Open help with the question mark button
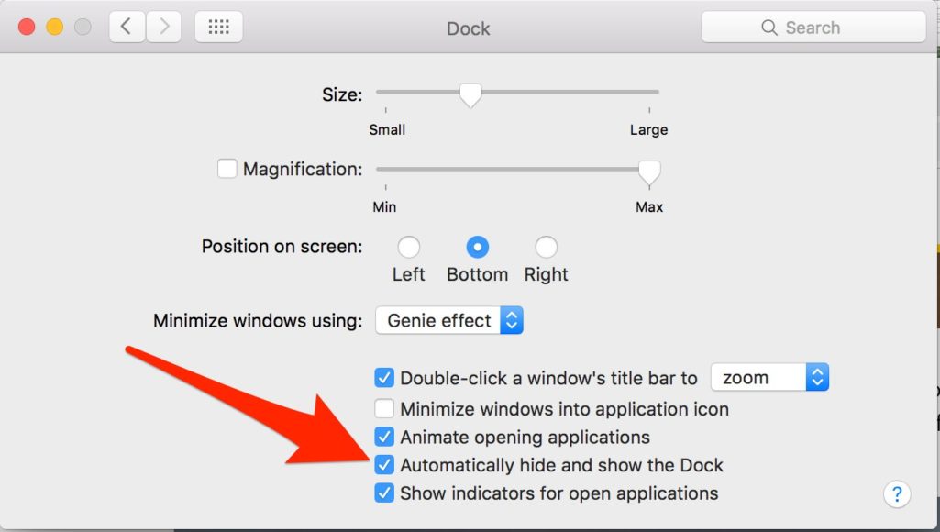The image size is (940, 532). (897, 494)
